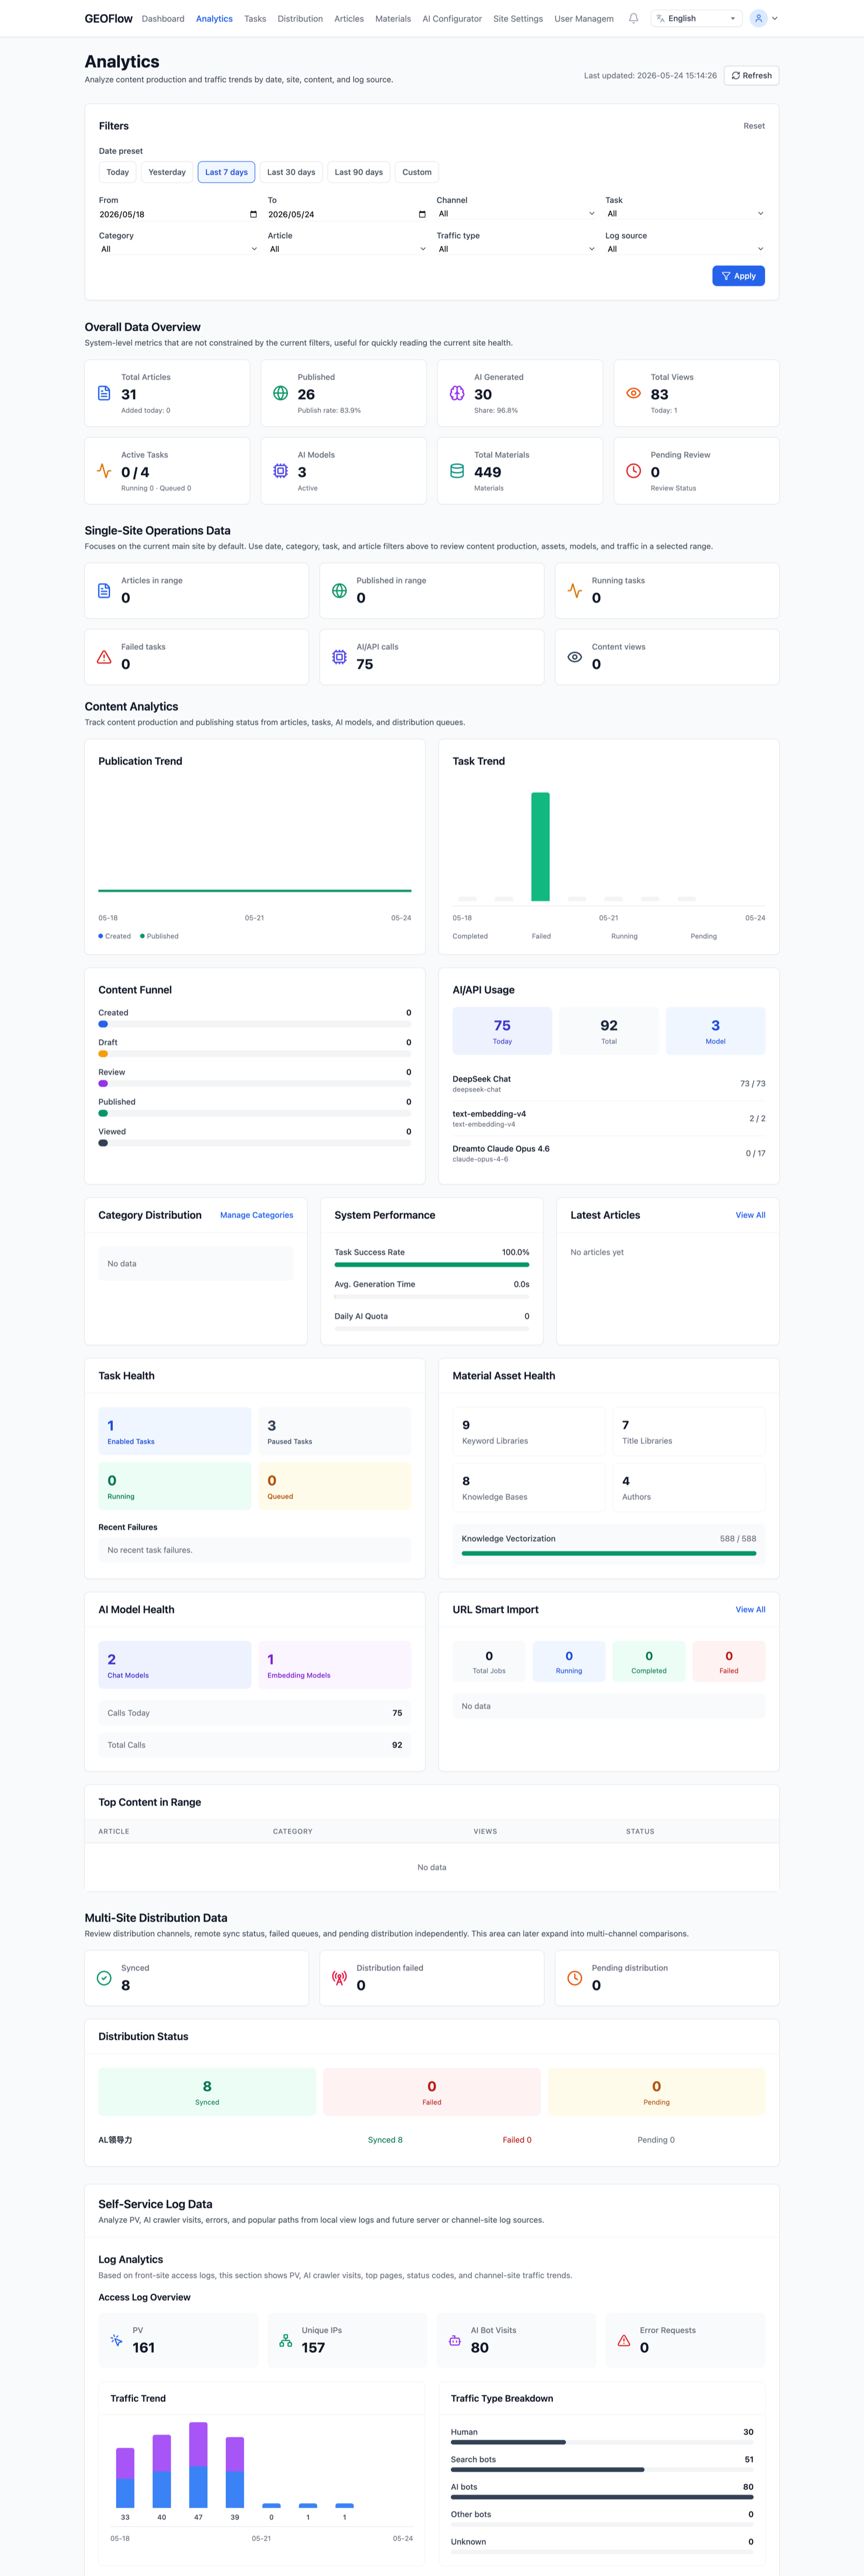Open the Manage Categories link
The height and width of the screenshot is (2576, 864).
tap(256, 1215)
